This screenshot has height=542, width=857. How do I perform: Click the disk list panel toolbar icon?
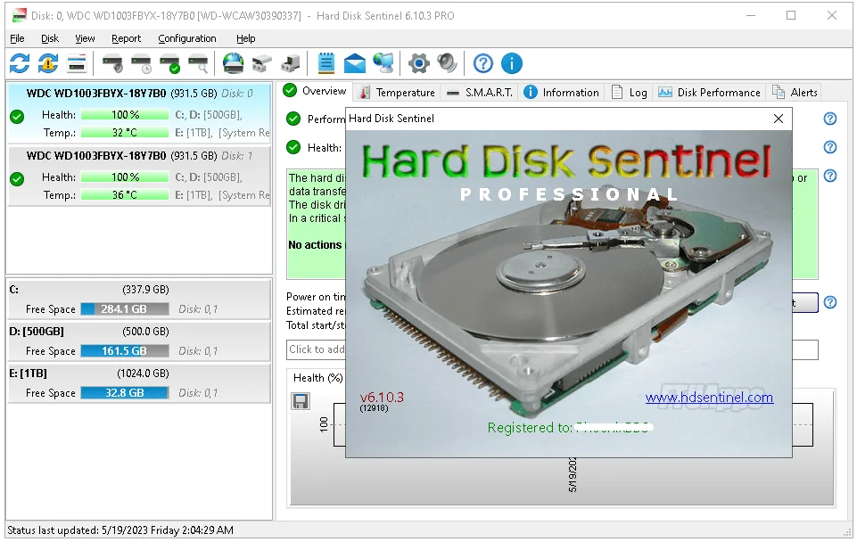click(77, 63)
